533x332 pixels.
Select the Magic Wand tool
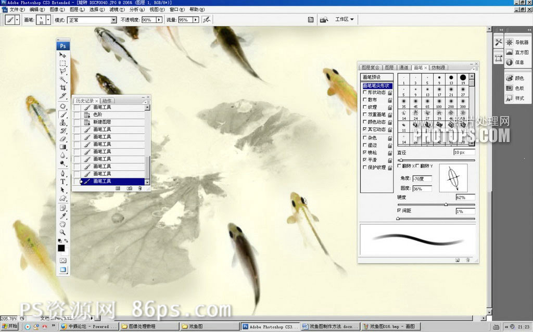click(x=63, y=80)
